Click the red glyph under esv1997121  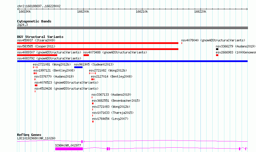tap(35, 73)
